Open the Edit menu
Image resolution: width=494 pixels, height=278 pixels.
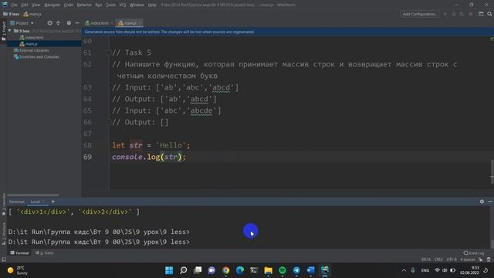click(x=25, y=5)
